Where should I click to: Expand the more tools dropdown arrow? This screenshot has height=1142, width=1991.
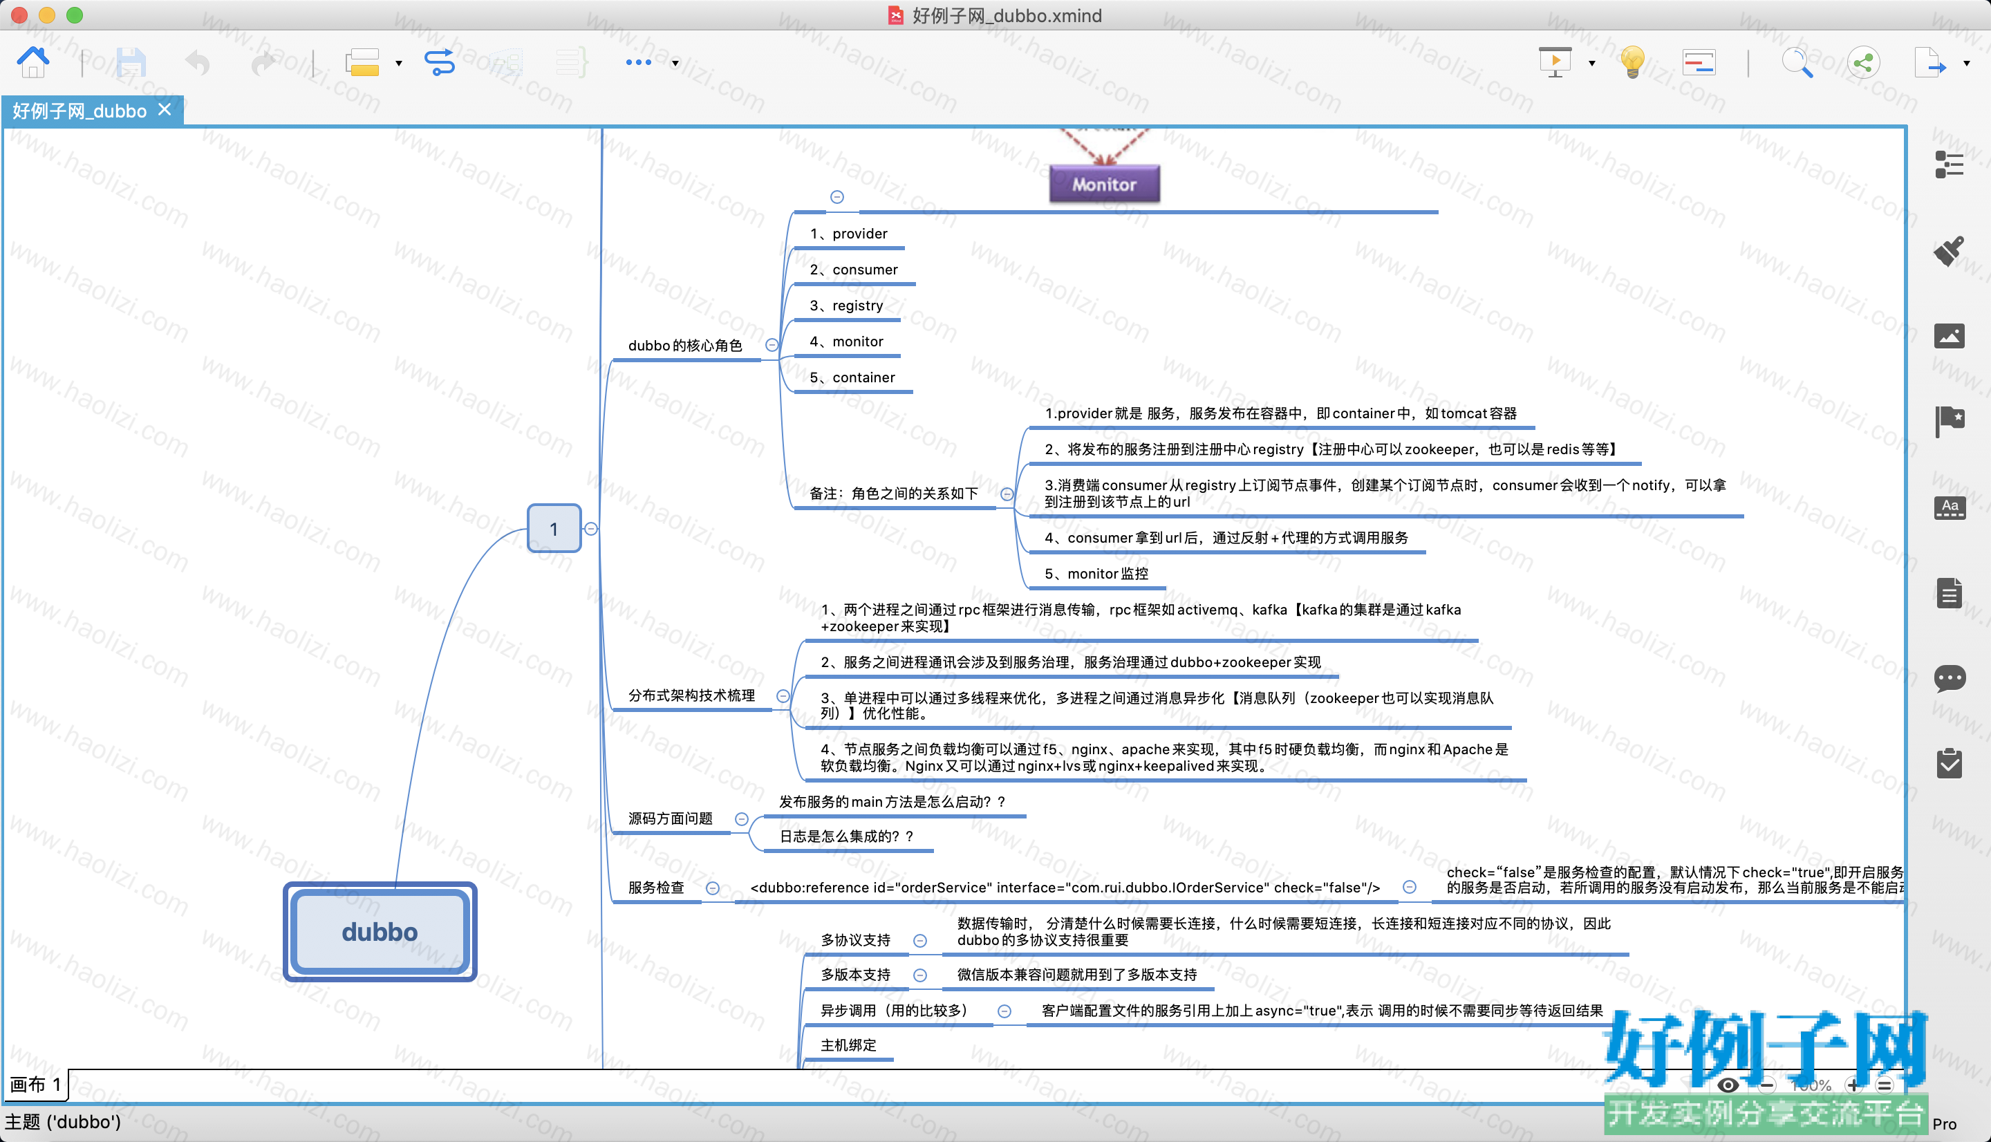point(675,64)
